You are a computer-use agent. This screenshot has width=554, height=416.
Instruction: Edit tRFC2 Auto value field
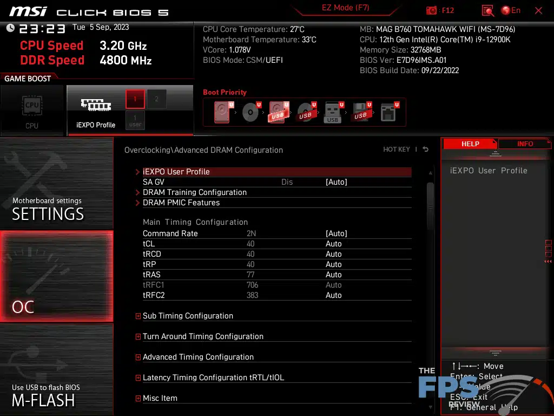333,295
